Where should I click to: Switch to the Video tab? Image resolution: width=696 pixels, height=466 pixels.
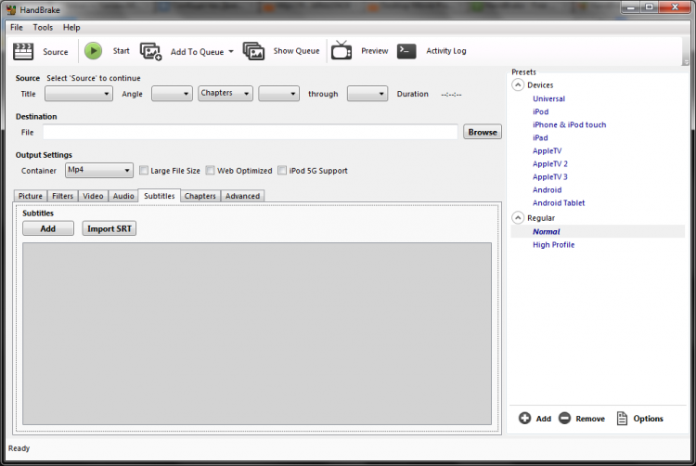point(93,196)
